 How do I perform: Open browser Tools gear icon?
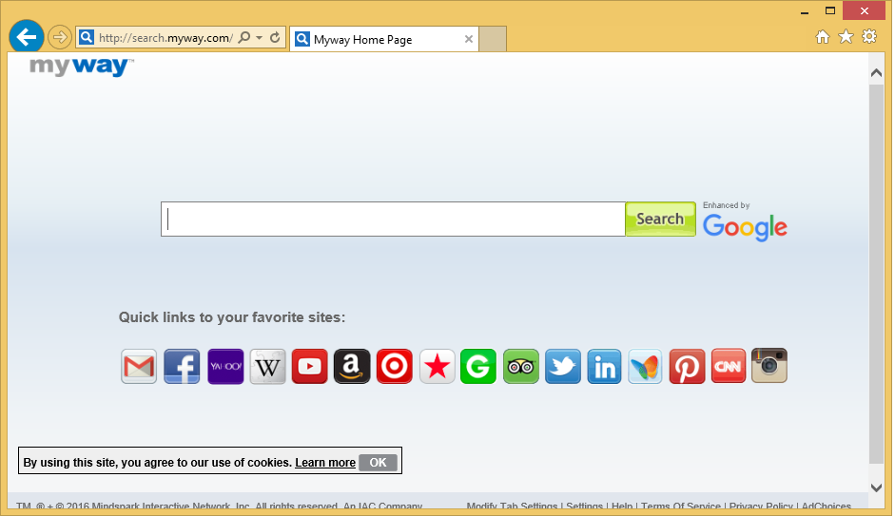869,36
